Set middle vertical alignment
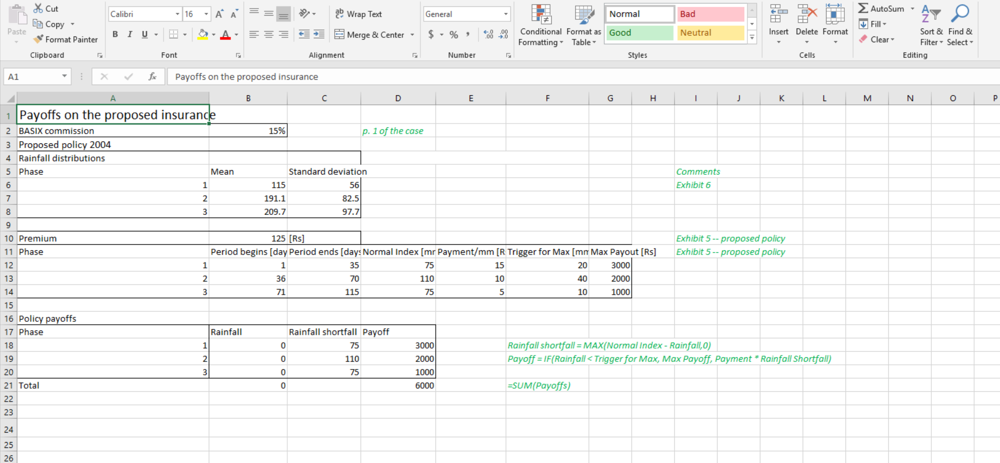This screenshot has width=1000, height=463. tap(269, 14)
